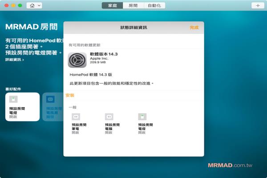Click 安裝 to install the HomePod update
The width and height of the screenshot is (267, 178).
coord(70,95)
